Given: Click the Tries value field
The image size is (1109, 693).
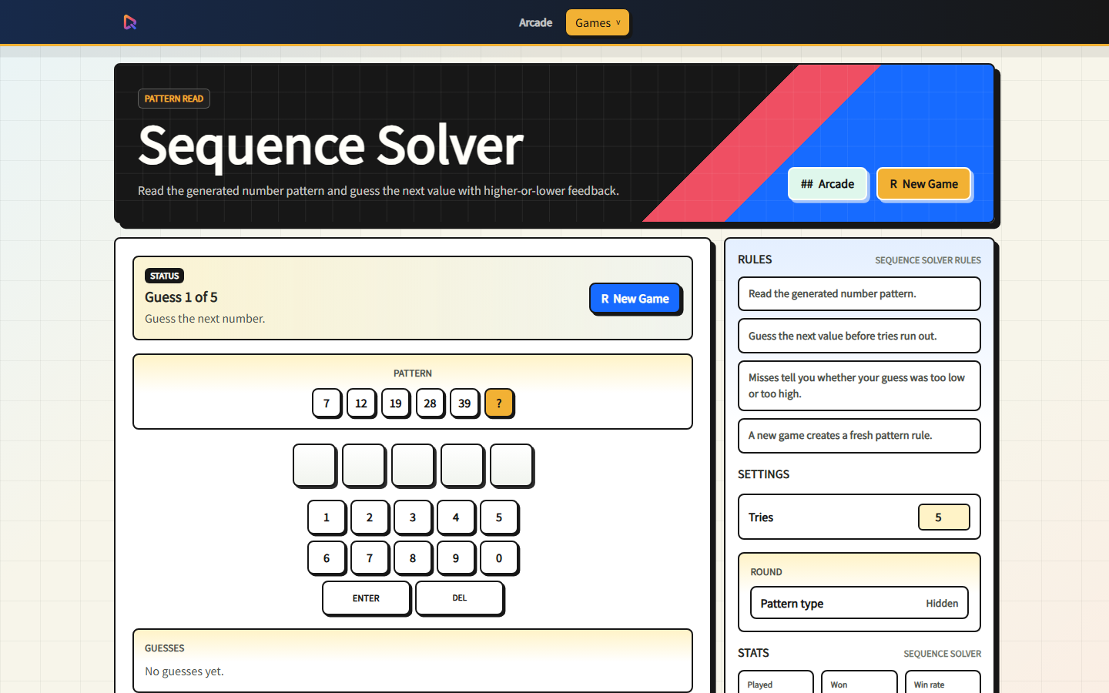Looking at the screenshot, I should tap(944, 517).
